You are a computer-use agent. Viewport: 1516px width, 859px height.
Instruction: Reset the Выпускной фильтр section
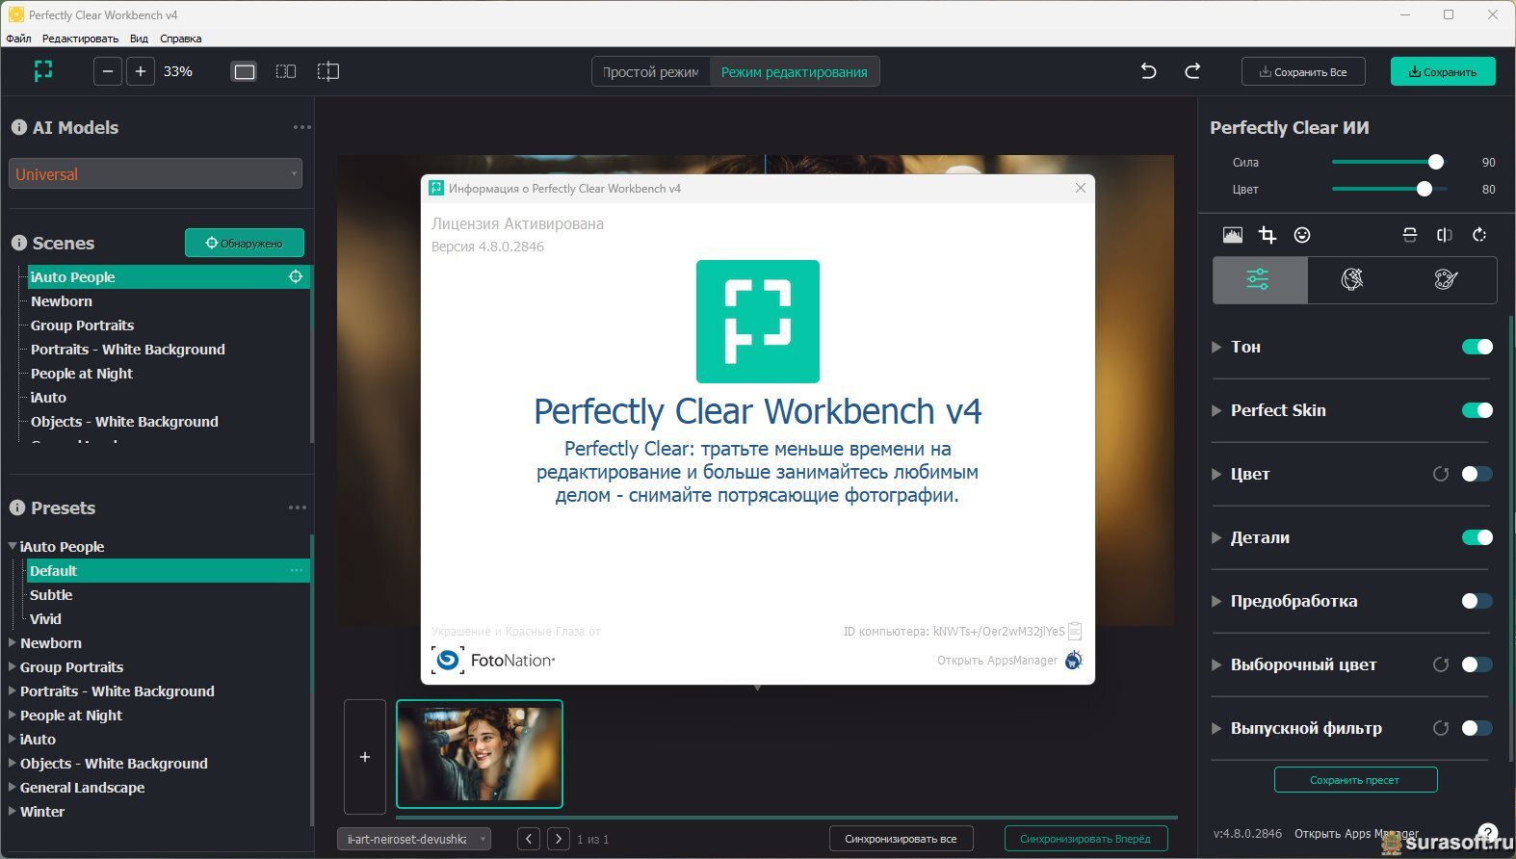(x=1441, y=728)
